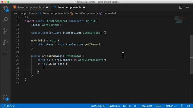The height and width of the screenshot is (108, 193).
Task: Close unsaved items.component.ts tab dot
Action: point(84,7)
